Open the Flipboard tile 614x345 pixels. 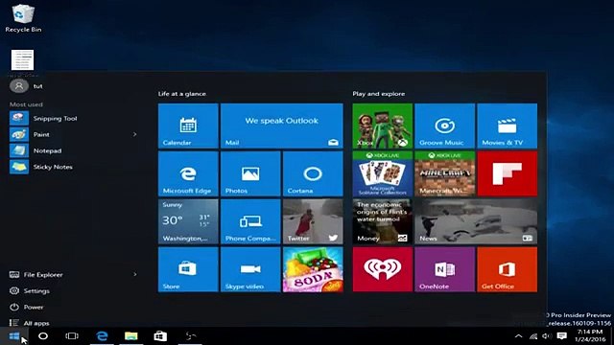point(508,173)
